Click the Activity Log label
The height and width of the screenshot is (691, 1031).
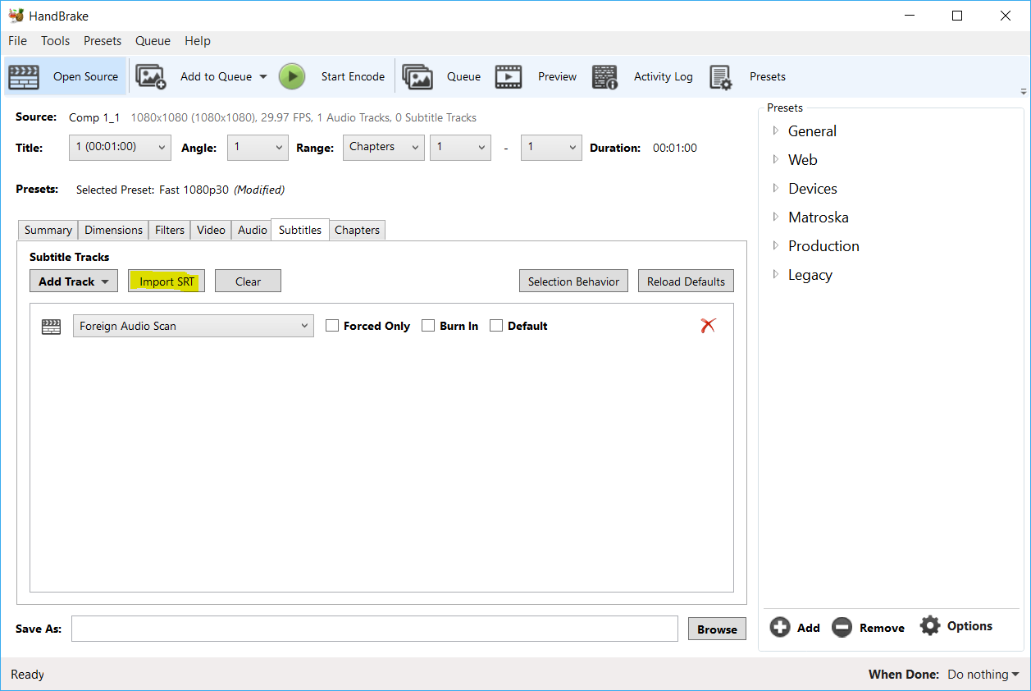(664, 77)
